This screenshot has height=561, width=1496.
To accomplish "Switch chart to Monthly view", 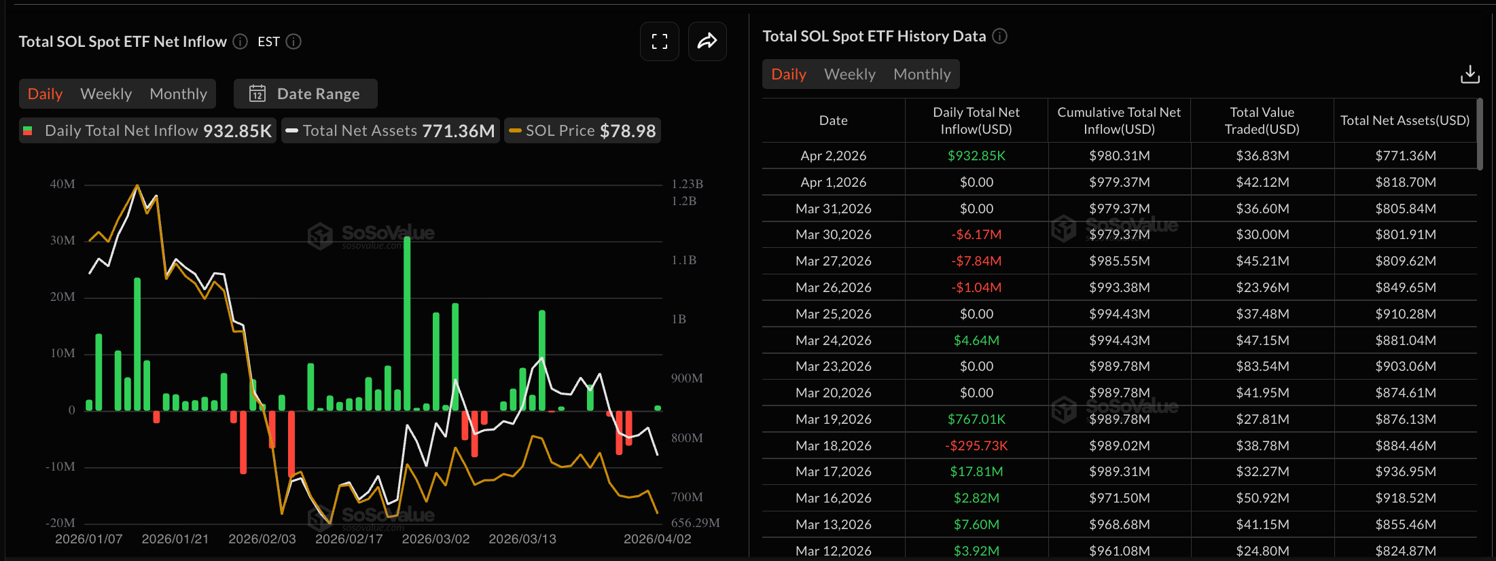I will [x=178, y=94].
